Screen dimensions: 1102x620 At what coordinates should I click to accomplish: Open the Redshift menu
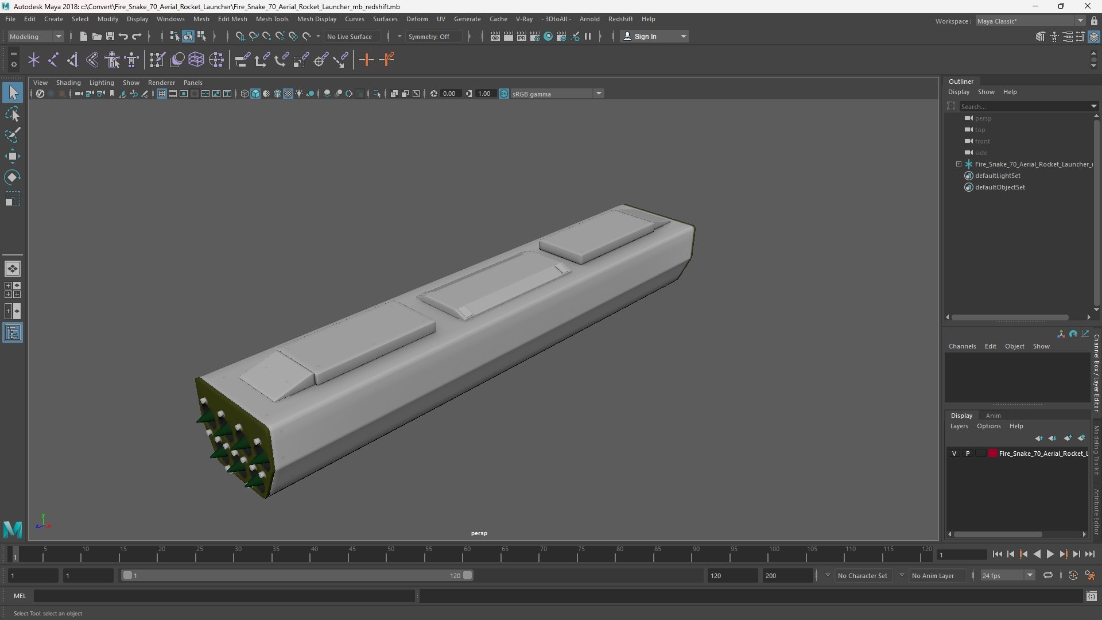coord(620,19)
